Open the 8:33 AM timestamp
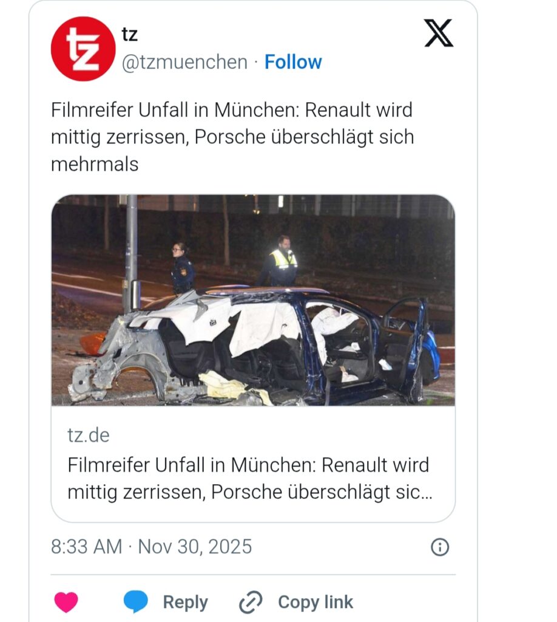The height and width of the screenshot is (622, 557). coord(86,547)
